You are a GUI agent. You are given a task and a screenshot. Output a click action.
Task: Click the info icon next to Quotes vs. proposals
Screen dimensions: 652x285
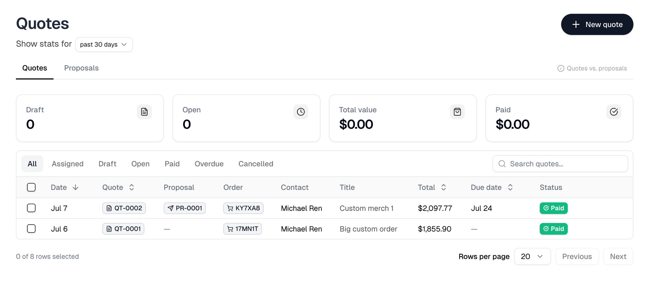(561, 68)
